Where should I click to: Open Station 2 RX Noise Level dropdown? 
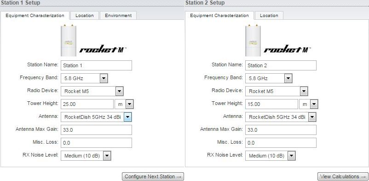coord(270,156)
